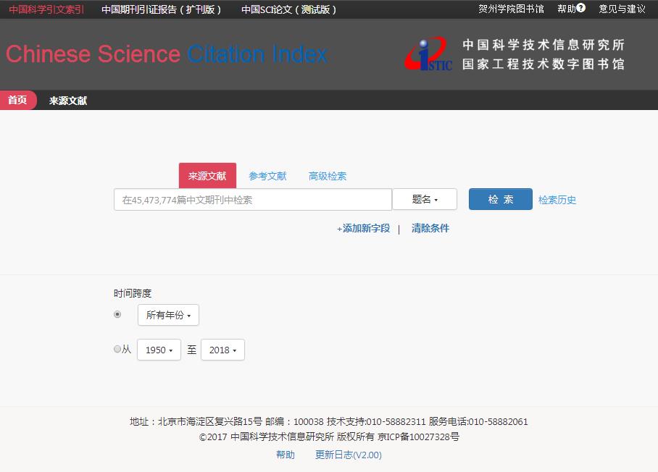Go to 首页 in navigation bar

17,100
